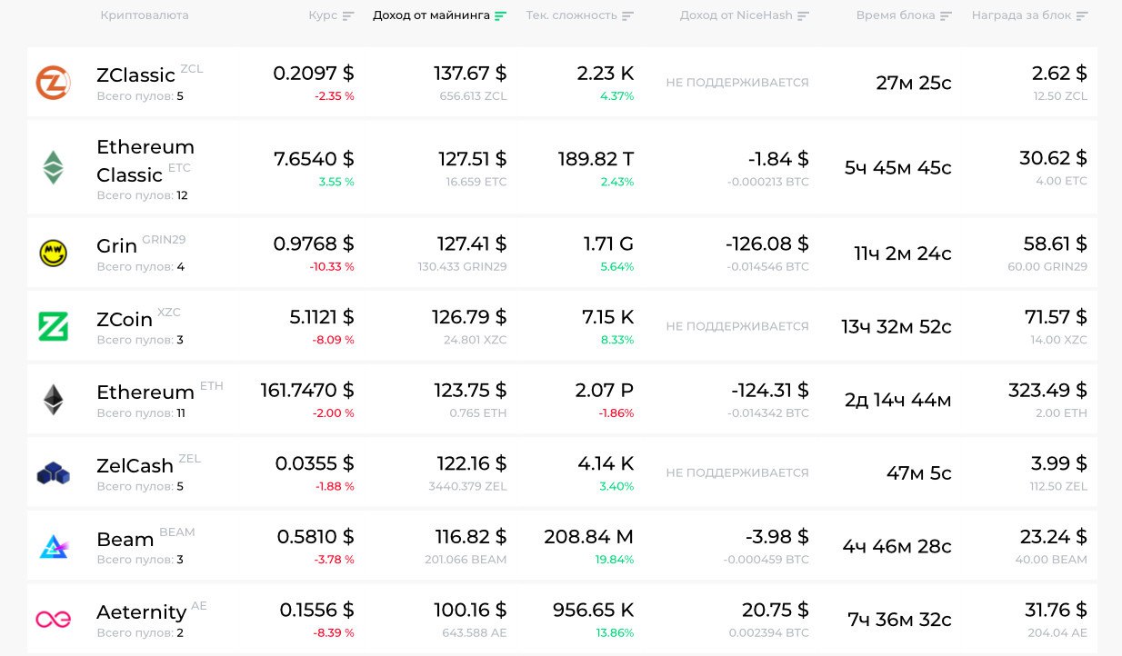Click the ZelCash blue cubes logo
The height and width of the screenshot is (656, 1122).
click(54, 472)
